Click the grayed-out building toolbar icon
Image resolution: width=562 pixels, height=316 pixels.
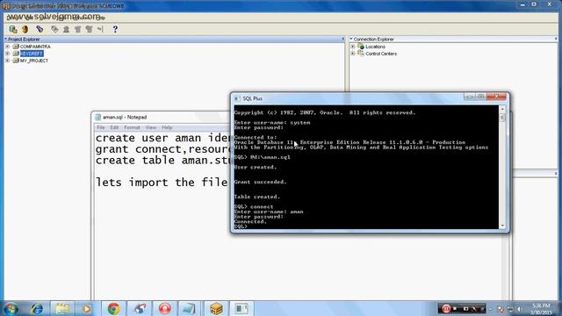click(67, 29)
